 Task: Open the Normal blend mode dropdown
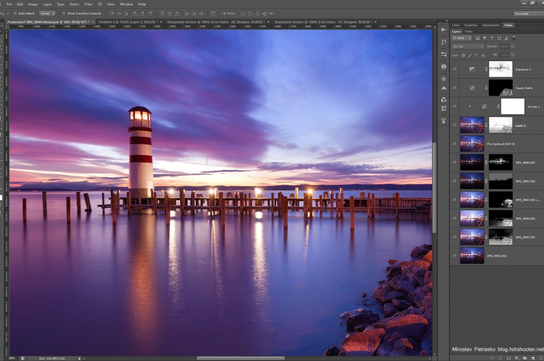click(x=468, y=46)
